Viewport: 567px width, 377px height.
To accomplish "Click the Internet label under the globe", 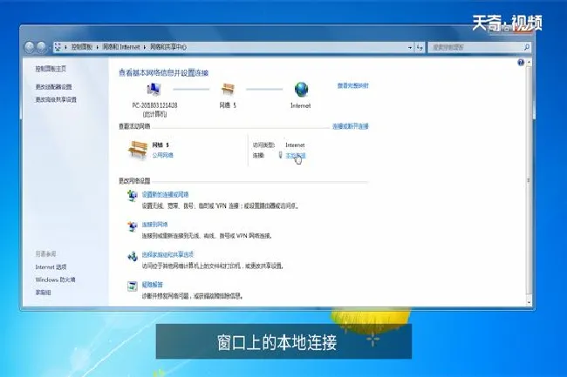I will pyautogui.click(x=301, y=105).
